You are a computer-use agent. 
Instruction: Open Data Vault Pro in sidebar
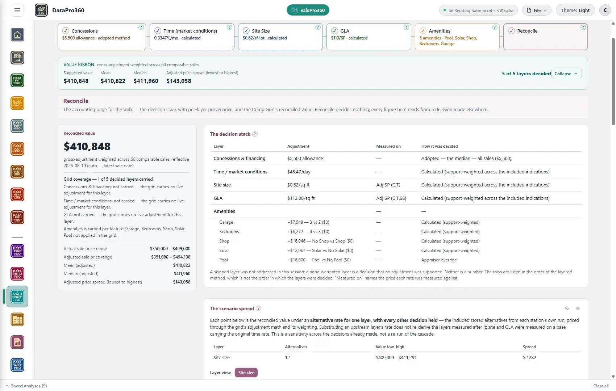17,365
